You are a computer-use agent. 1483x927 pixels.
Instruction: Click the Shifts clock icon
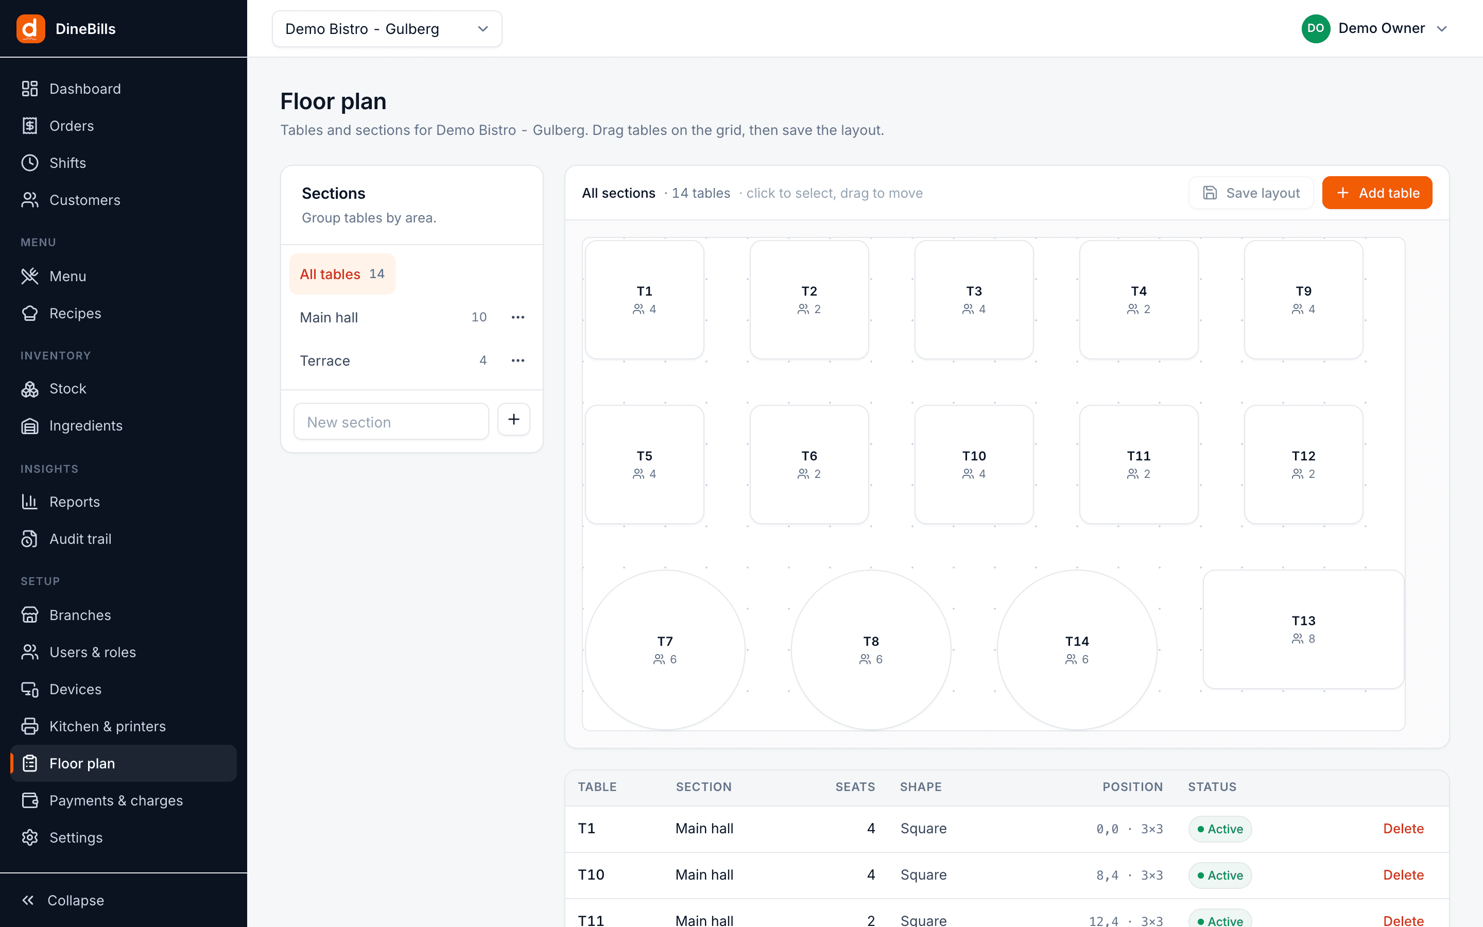(29, 163)
